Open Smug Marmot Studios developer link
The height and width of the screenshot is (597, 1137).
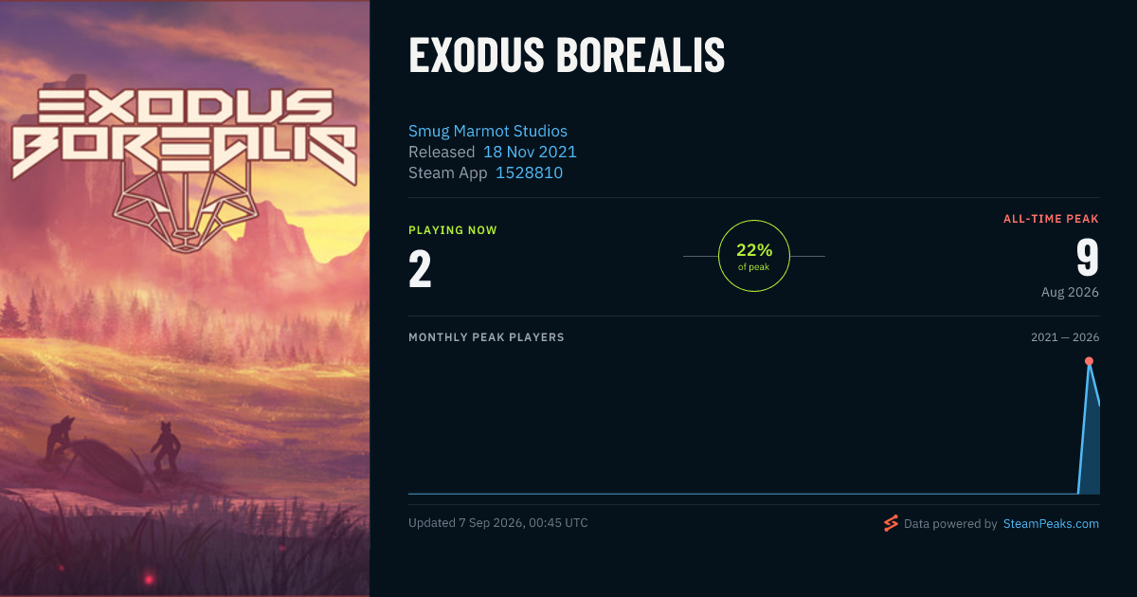(x=488, y=131)
